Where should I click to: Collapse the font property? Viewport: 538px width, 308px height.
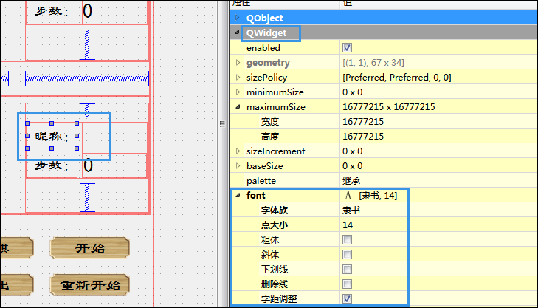pyautogui.click(x=238, y=195)
